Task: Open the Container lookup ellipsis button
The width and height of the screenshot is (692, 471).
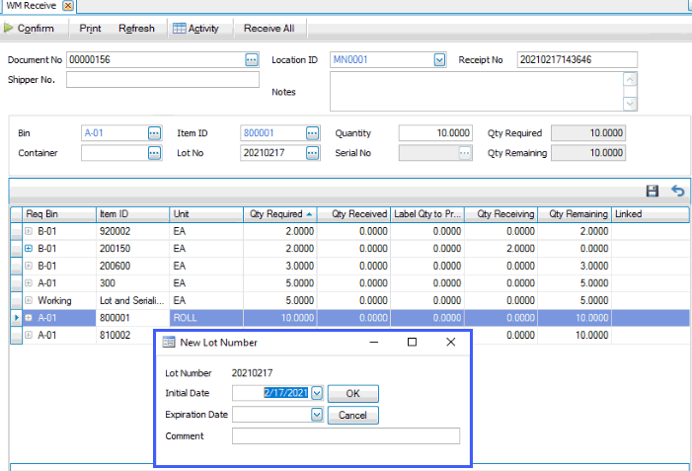Action: click(x=154, y=153)
